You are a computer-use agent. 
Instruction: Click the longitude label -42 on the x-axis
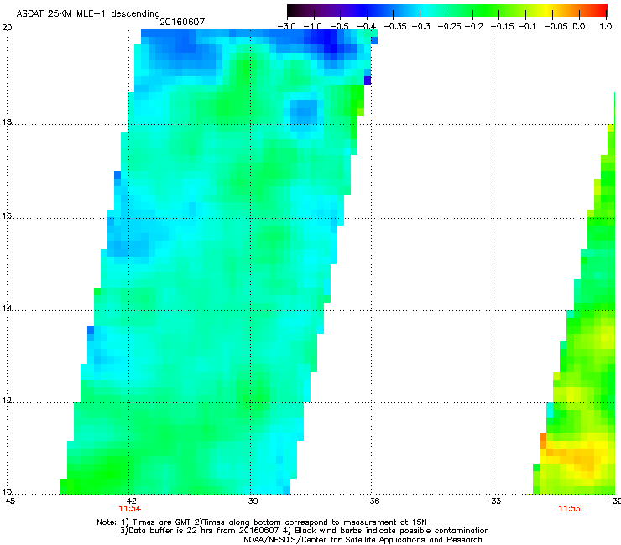[128, 501]
